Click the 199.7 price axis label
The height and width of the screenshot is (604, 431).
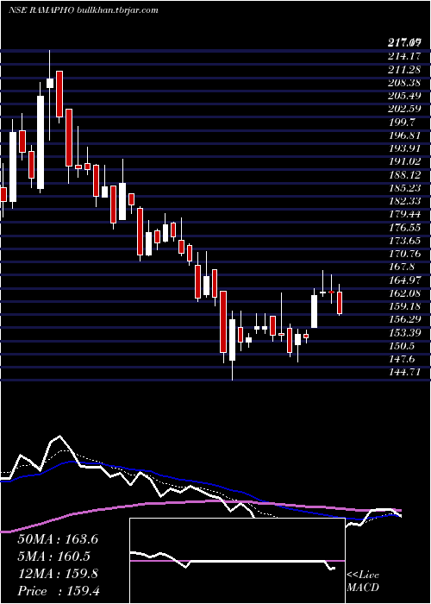(x=402, y=123)
